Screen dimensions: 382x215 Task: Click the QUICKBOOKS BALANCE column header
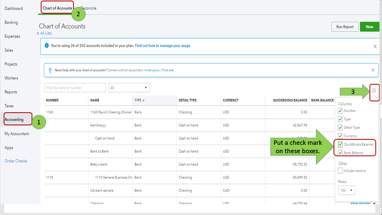click(290, 100)
